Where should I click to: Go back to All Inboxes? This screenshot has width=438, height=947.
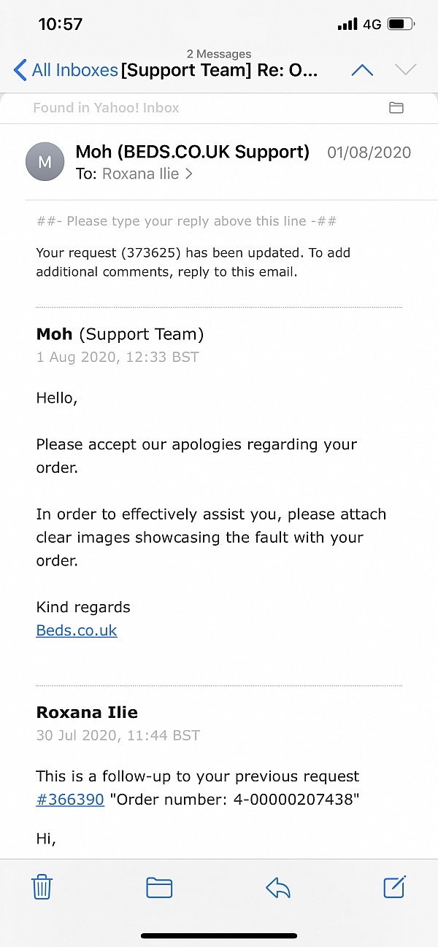[66, 70]
